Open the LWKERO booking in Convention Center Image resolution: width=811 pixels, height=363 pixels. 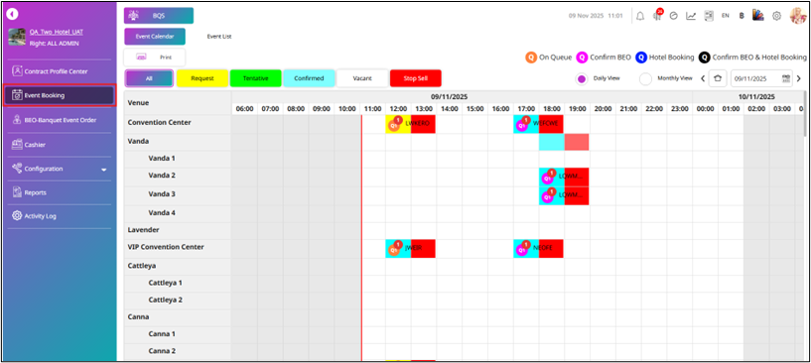pyautogui.click(x=410, y=124)
